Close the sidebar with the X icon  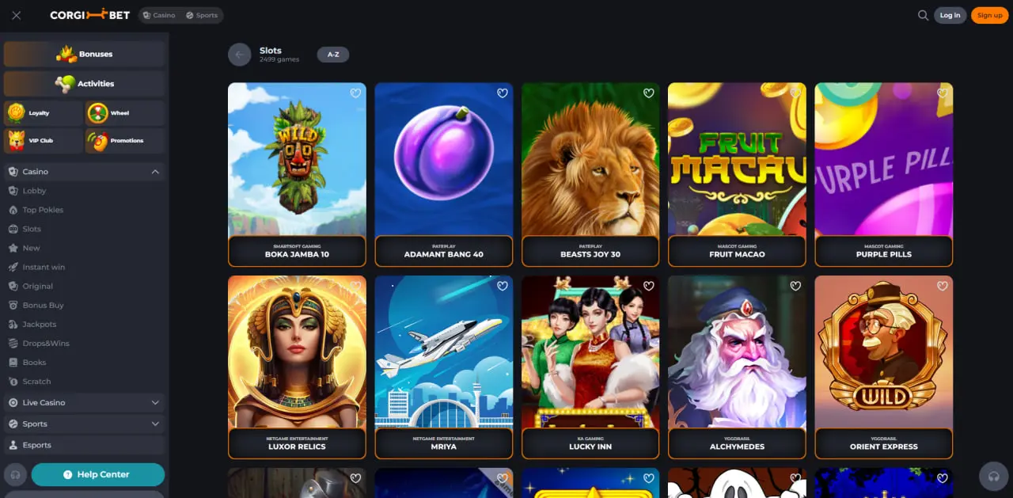(17, 15)
